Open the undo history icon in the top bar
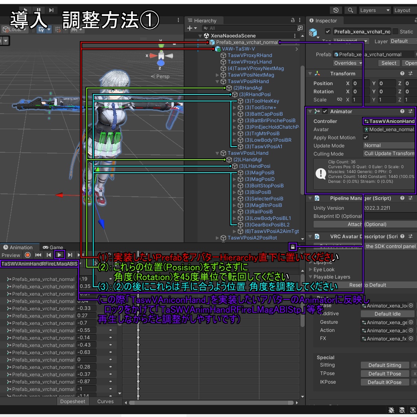This screenshot has height=417, width=417. (x=336, y=10)
